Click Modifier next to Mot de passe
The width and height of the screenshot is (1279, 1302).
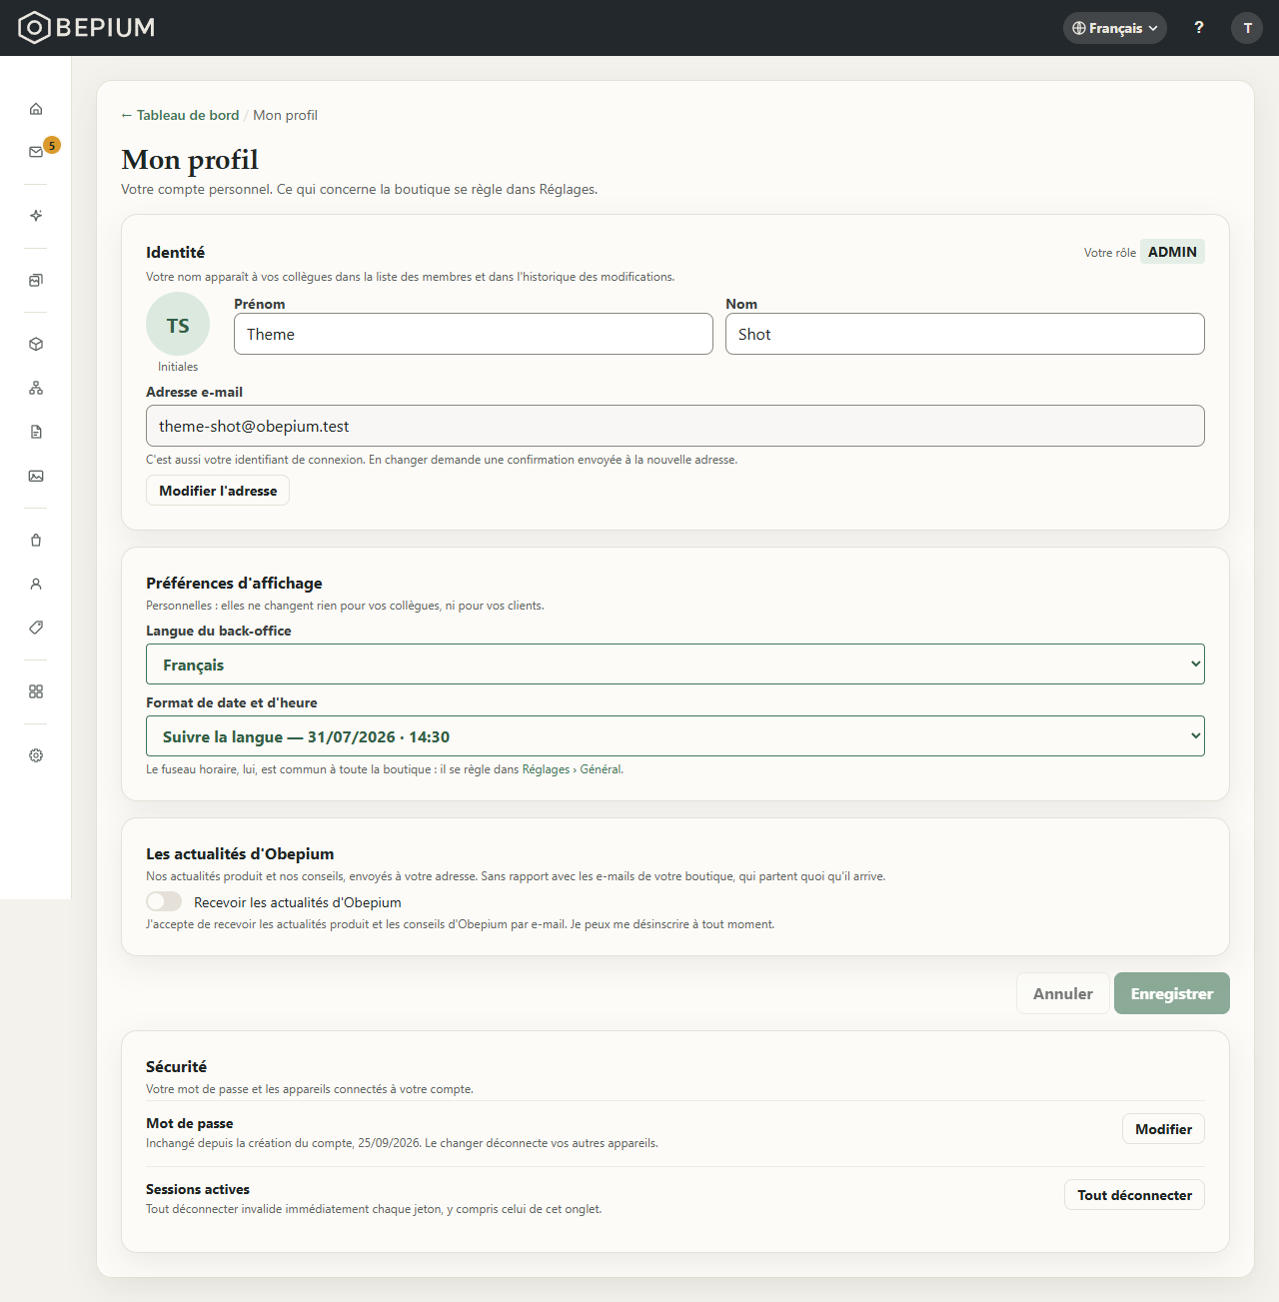click(1163, 1129)
